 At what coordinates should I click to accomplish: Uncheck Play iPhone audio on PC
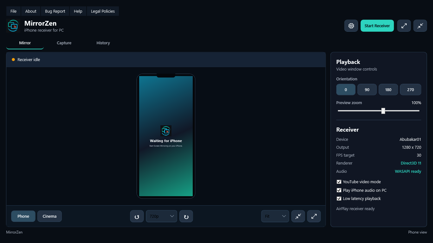(339, 190)
